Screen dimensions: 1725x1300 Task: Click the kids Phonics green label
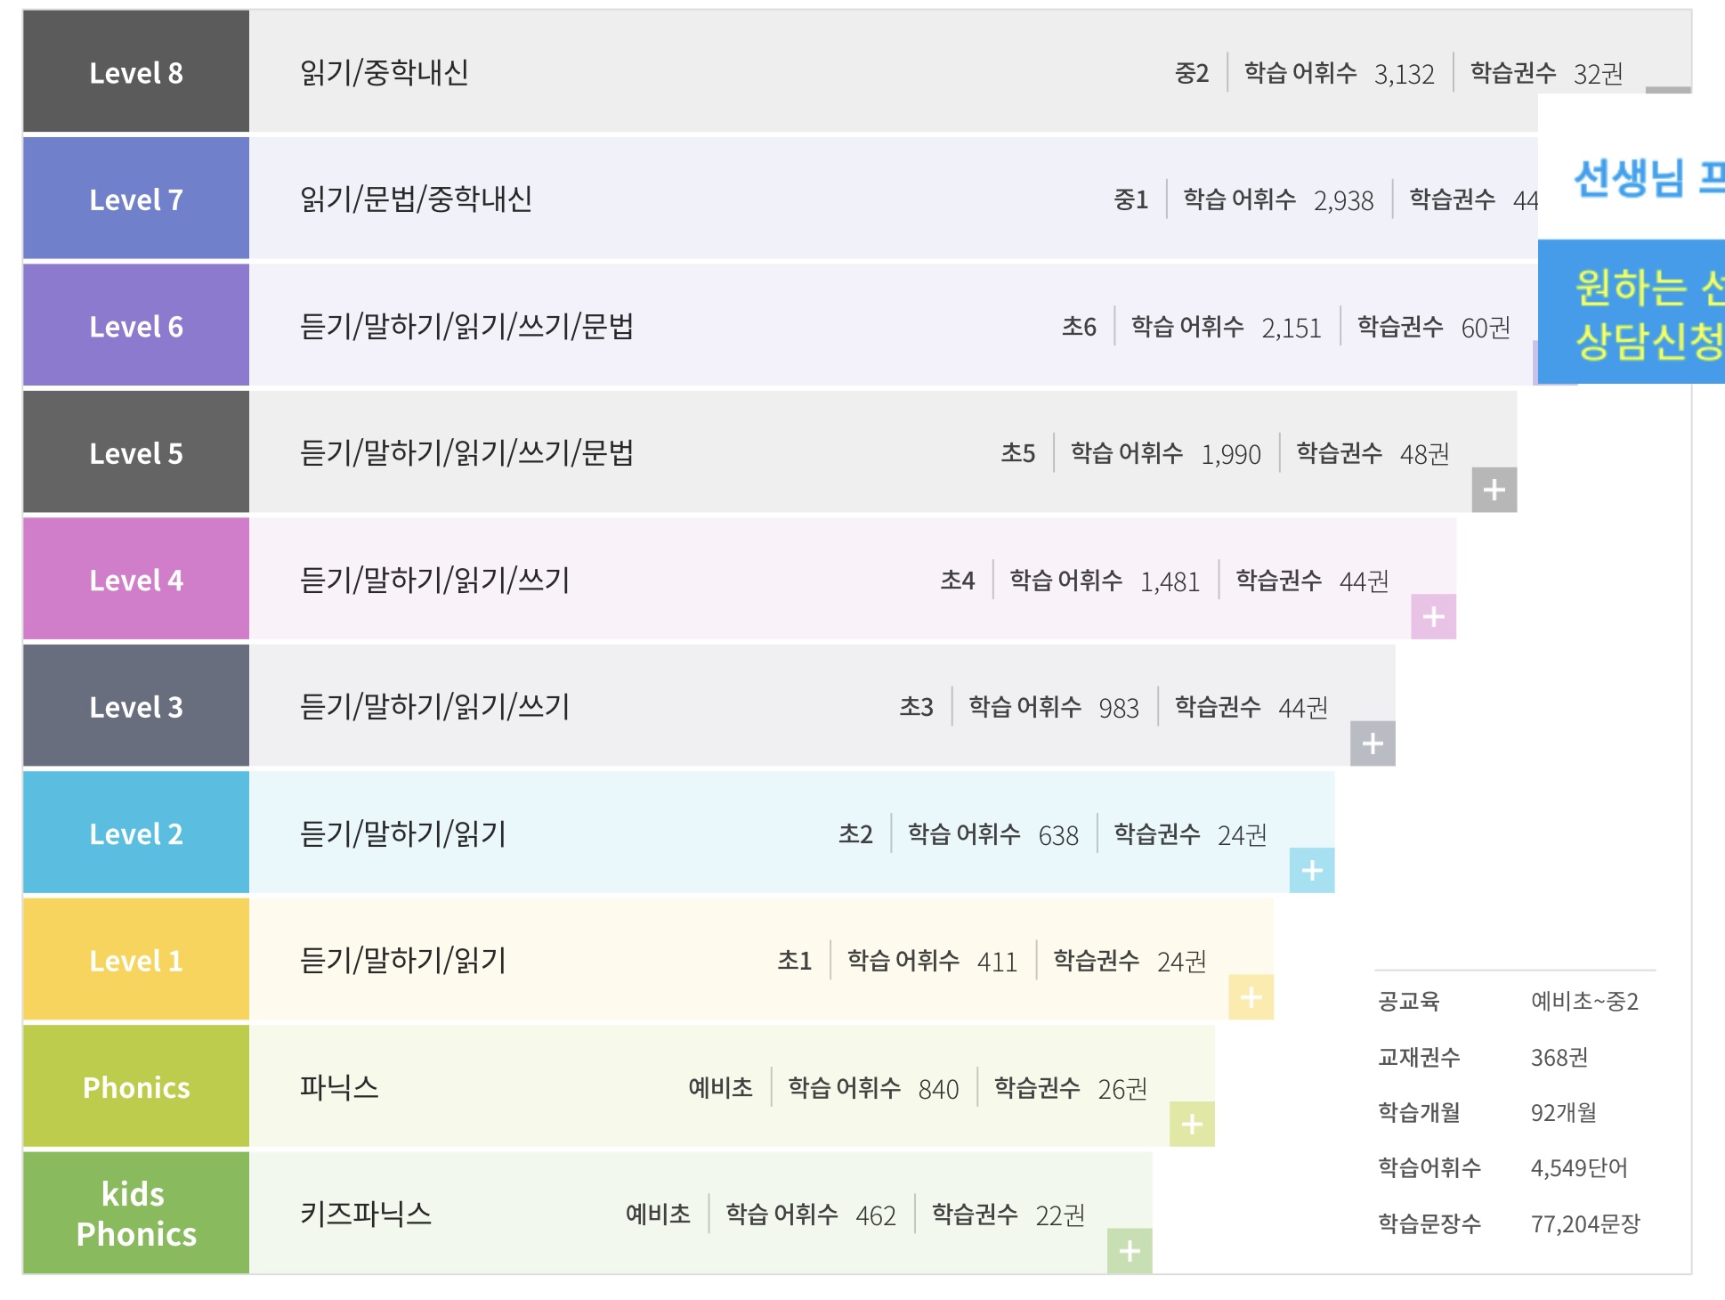click(136, 1214)
